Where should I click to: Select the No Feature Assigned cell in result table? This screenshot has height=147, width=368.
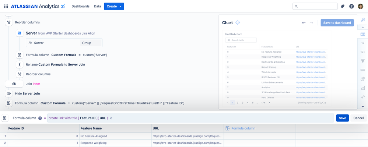point(115,136)
